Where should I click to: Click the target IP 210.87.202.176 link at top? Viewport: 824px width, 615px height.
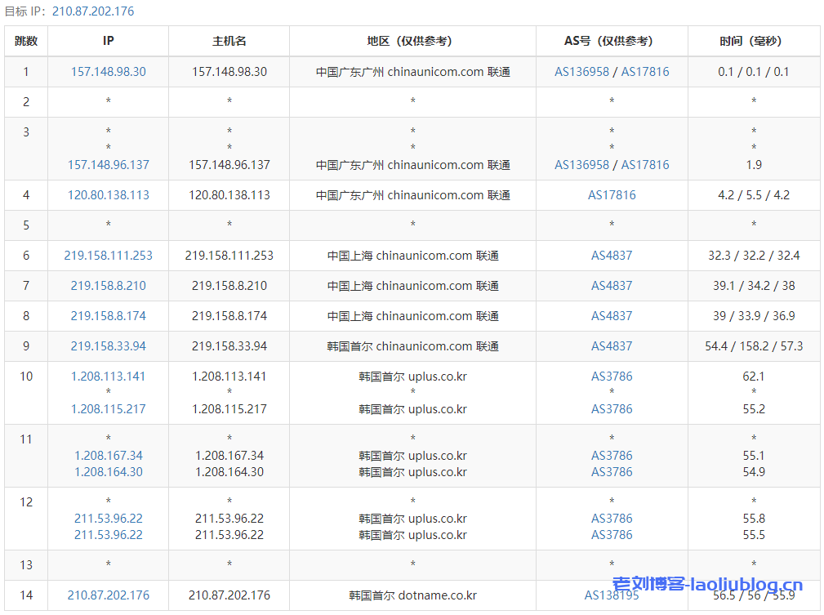92,11
